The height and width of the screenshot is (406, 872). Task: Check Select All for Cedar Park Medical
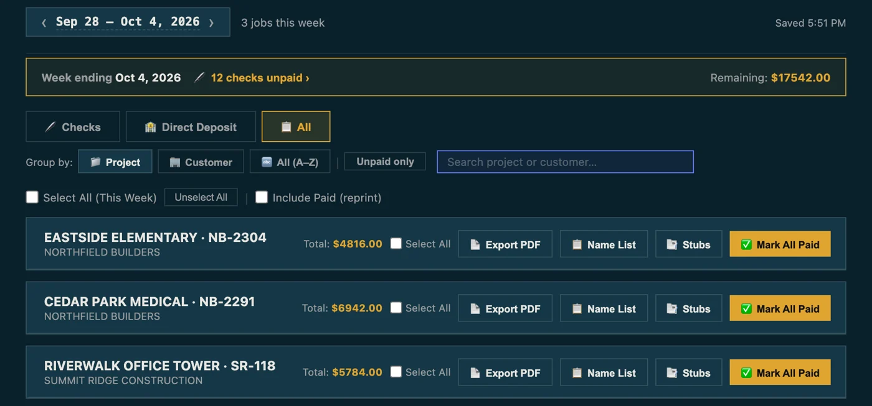point(396,307)
